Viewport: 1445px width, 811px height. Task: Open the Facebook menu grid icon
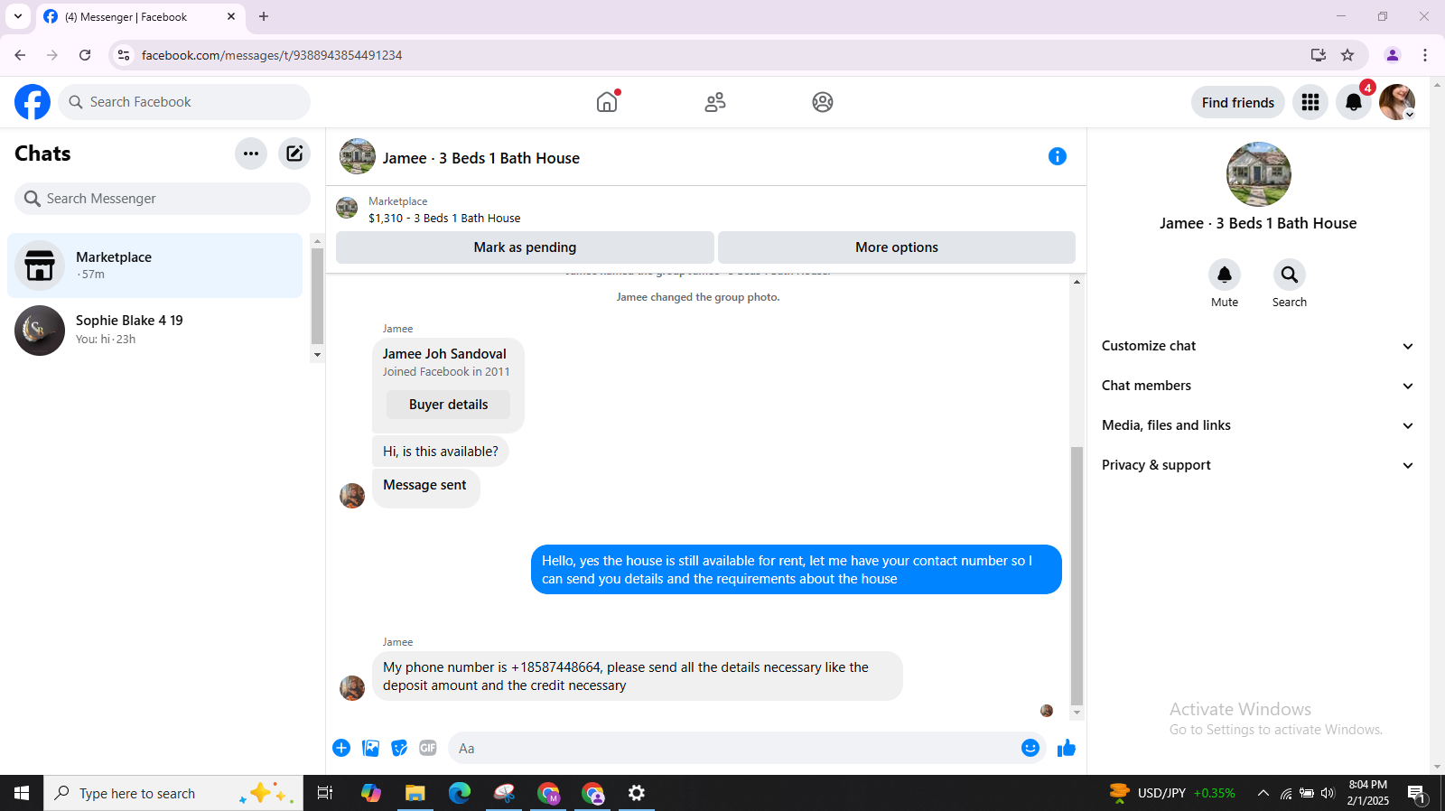tap(1310, 102)
